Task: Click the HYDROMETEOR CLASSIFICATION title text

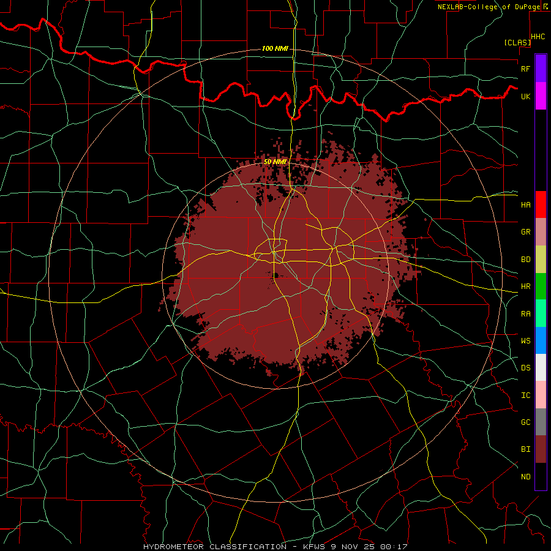Action: point(215,547)
